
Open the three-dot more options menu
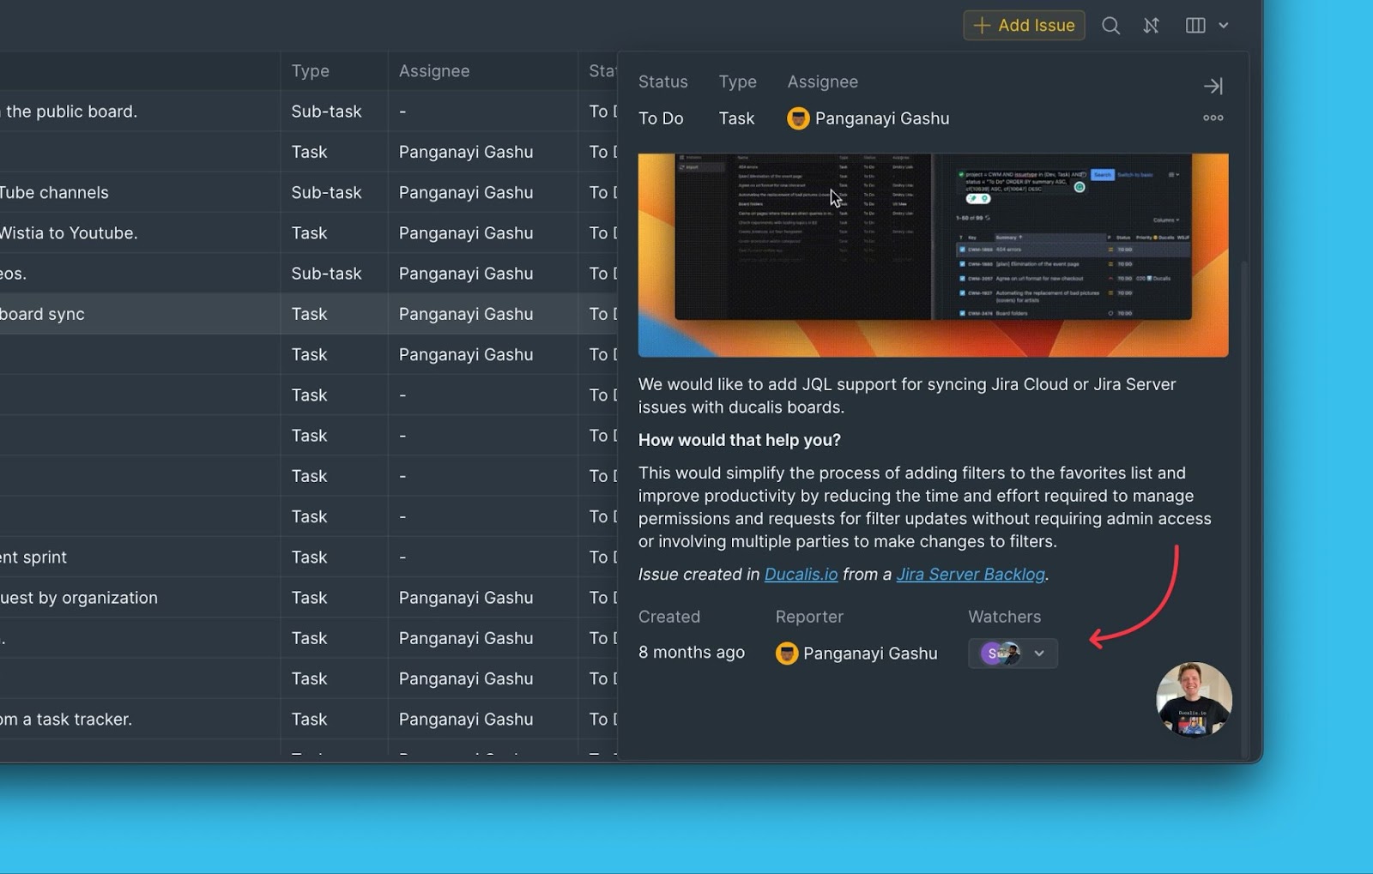pos(1213,118)
